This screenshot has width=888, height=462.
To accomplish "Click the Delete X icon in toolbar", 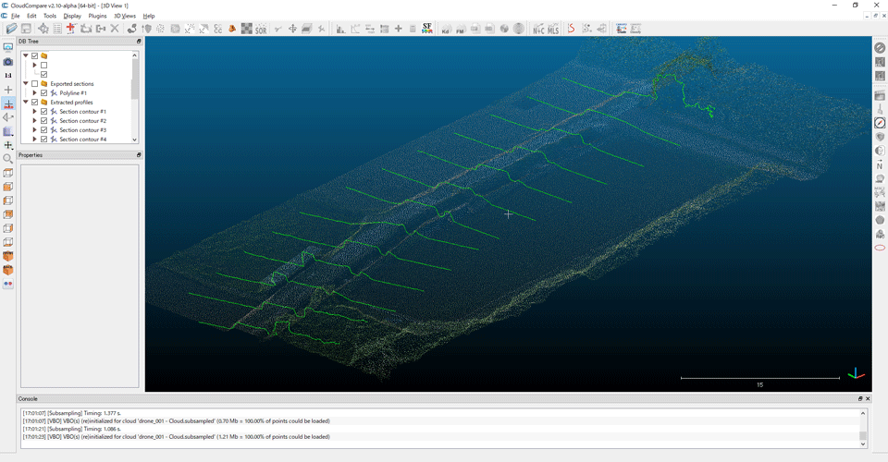I will (115, 29).
